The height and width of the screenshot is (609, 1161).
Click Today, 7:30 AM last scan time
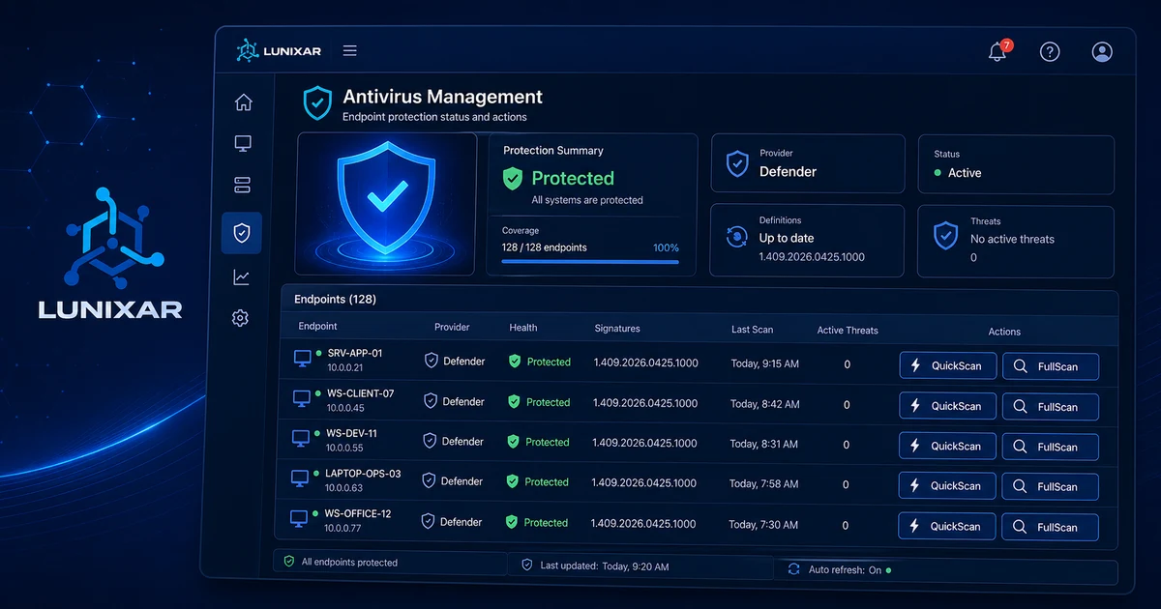[x=763, y=524]
